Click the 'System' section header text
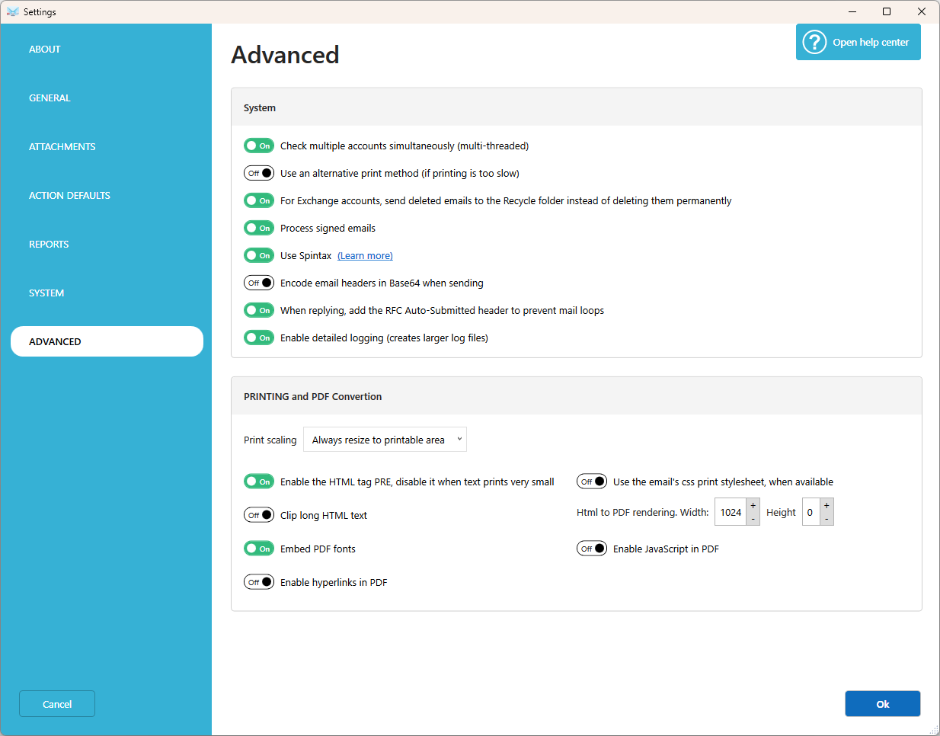This screenshot has height=736, width=940. 260,108
